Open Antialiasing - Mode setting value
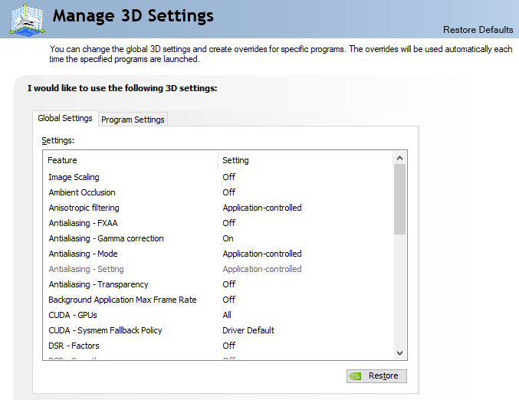This screenshot has height=400, width=519. [x=261, y=254]
